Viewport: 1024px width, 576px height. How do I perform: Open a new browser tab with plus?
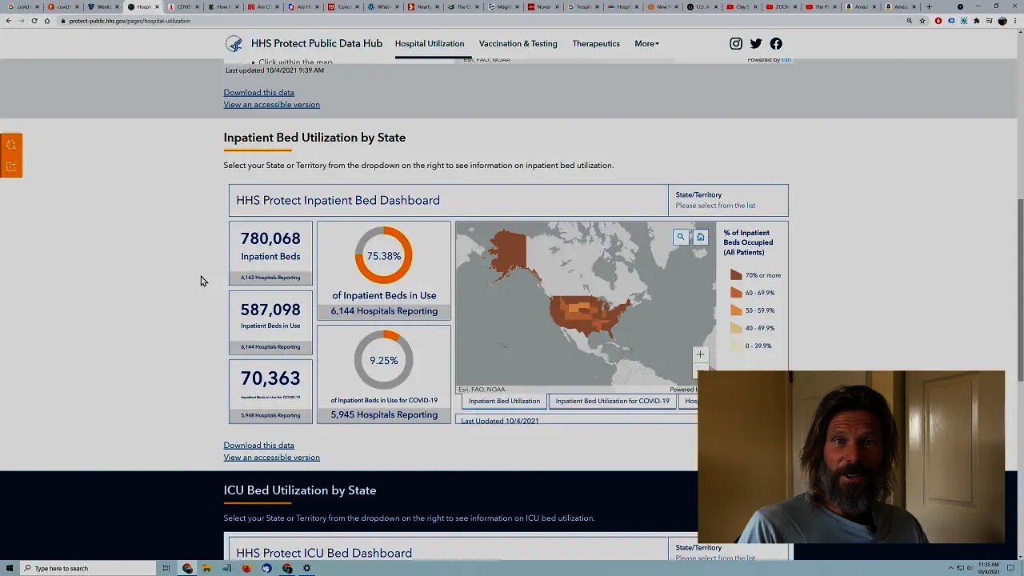(929, 6)
